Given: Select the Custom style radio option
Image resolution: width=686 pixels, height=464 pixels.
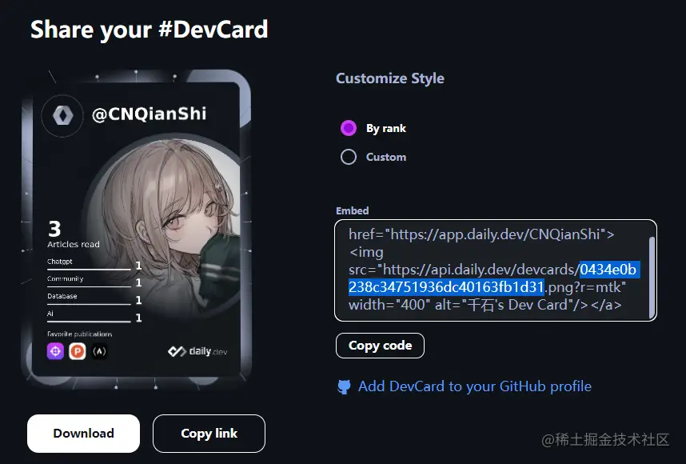Looking at the screenshot, I should tap(349, 157).
